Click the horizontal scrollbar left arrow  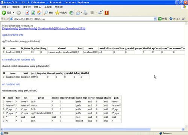click(x=2, y=129)
